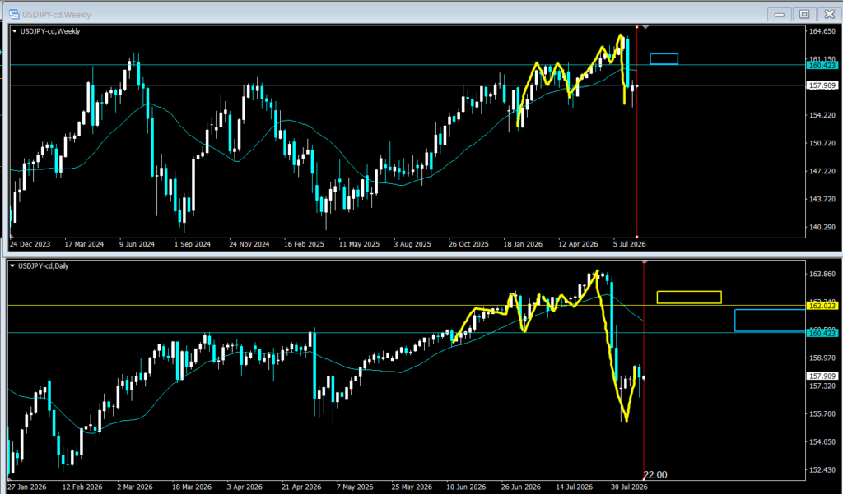Minimize the USDJPY-cd Weekly chart window

(x=780, y=15)
